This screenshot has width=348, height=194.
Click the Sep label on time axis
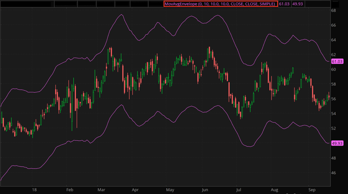click(x=311, y=190)
